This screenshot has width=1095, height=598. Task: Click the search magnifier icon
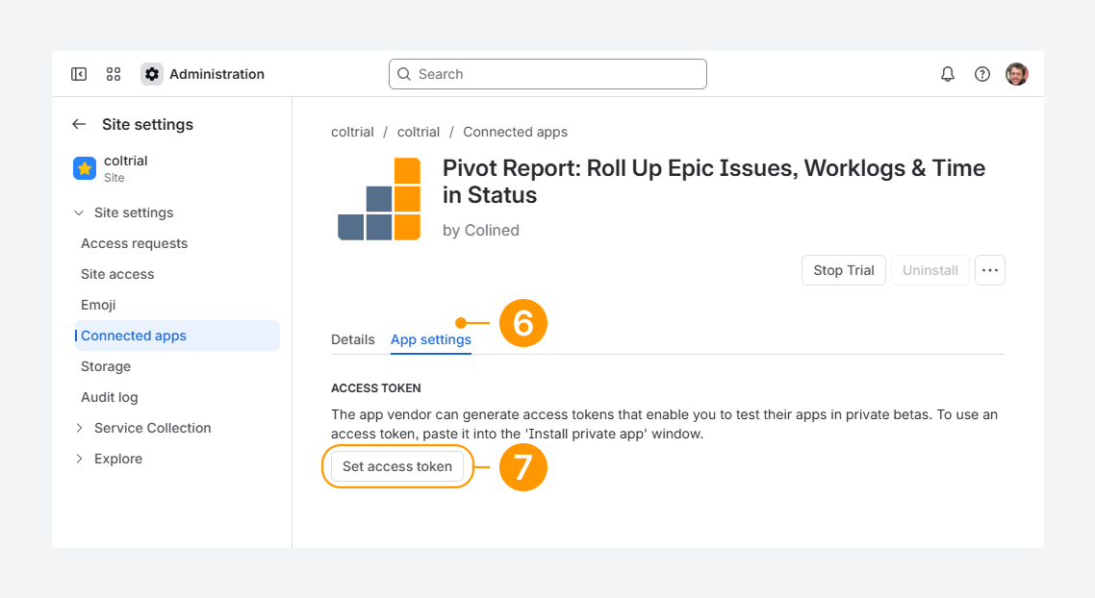403,74
